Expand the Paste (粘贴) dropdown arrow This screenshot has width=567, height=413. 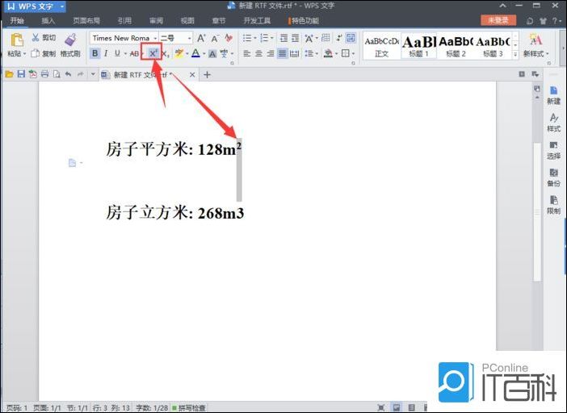click(24, 54)
